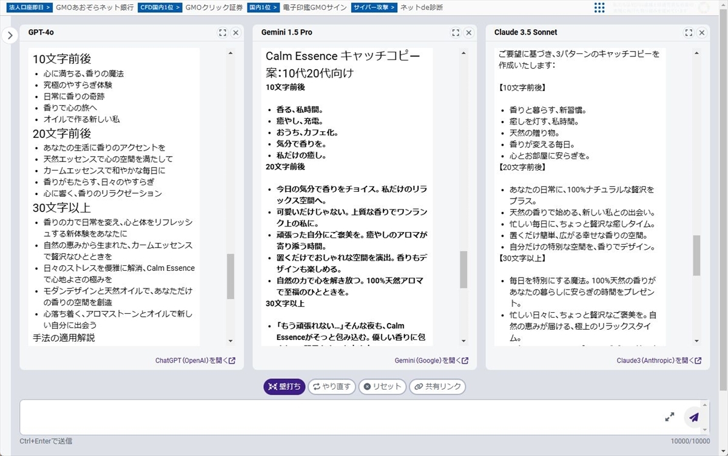Maximize the Claude 3.5 Sonnet panel
The image size is (728, 456).
[689, 33]
